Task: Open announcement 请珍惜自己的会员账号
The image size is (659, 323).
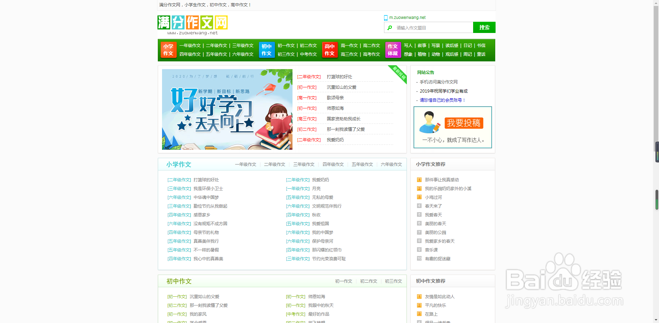Action: (x=441, y=100)
